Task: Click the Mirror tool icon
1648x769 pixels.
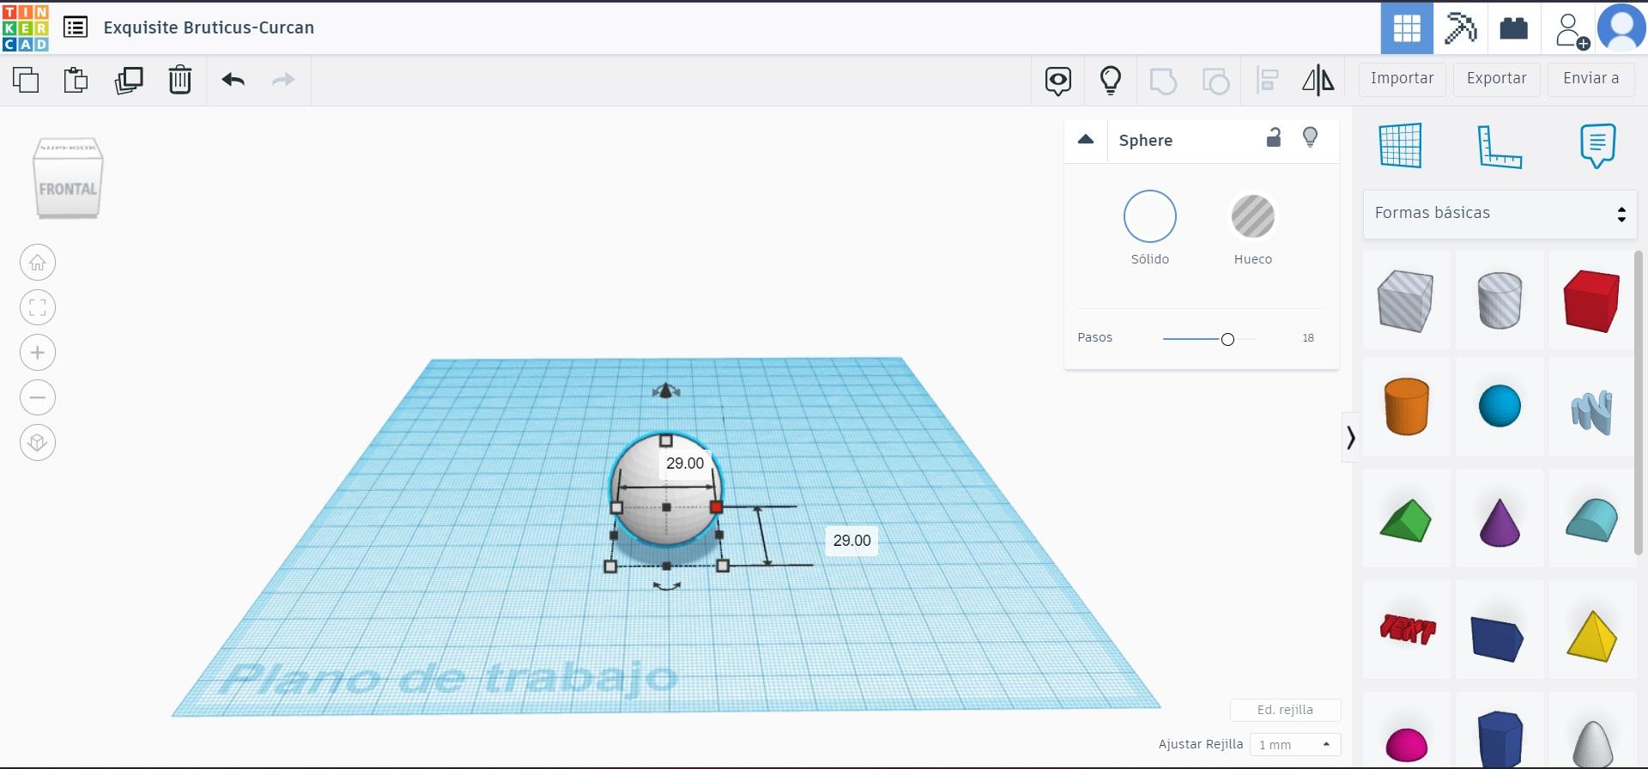Action: click(1318, 81)
